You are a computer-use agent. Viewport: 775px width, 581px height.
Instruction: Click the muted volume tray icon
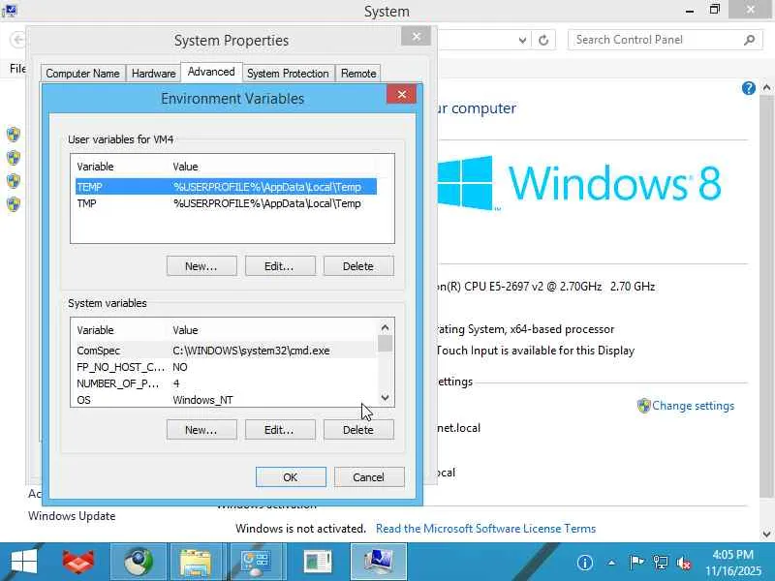click(x=684, y=563)
